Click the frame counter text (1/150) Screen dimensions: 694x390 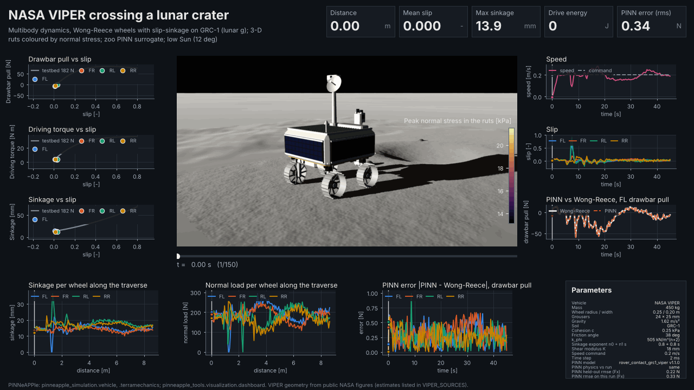tap(227, 265)
